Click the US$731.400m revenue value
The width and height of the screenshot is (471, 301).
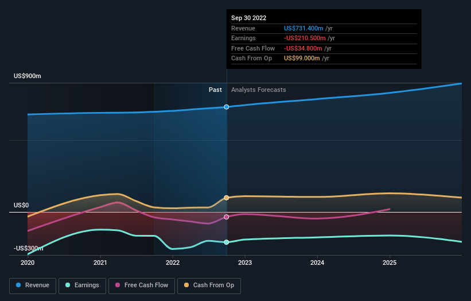303,28
